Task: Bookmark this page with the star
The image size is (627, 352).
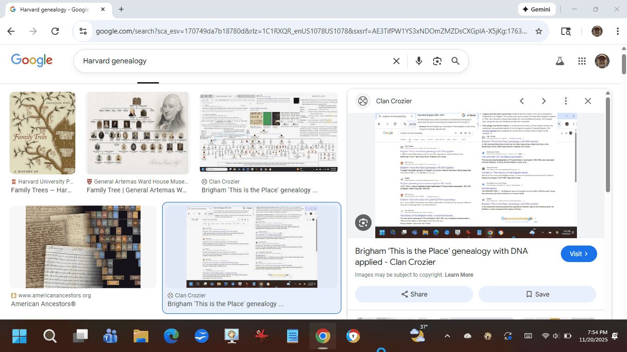Action: [x=539, y=31]
